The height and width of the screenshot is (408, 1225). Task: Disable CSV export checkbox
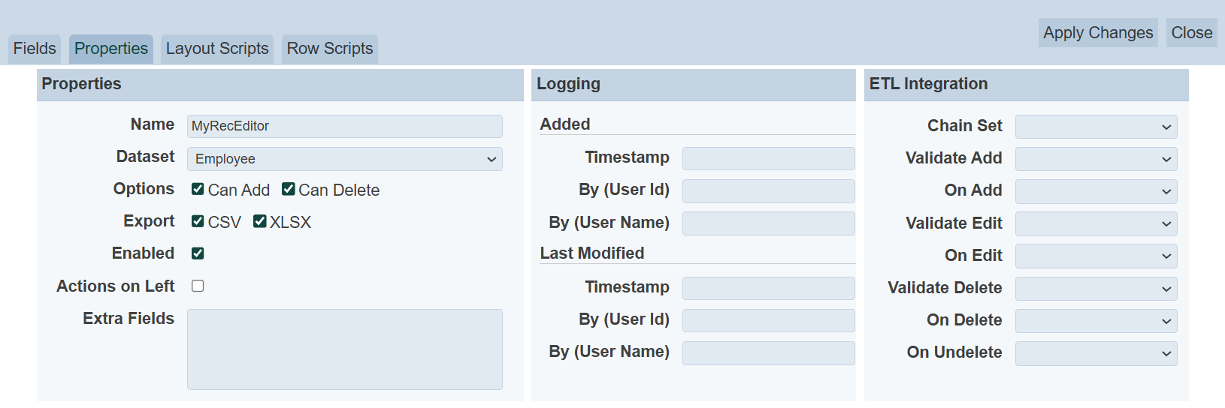tap(198, 221)
